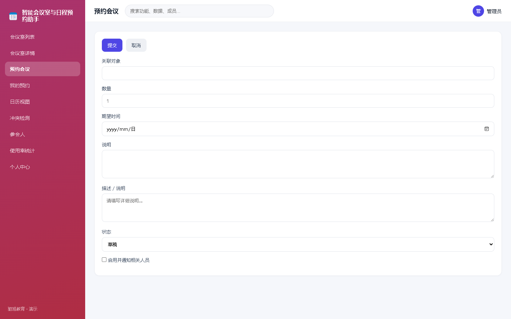Click the 数量 input field
The width and height of the screenshot is (511, 319).
[298, 101]
